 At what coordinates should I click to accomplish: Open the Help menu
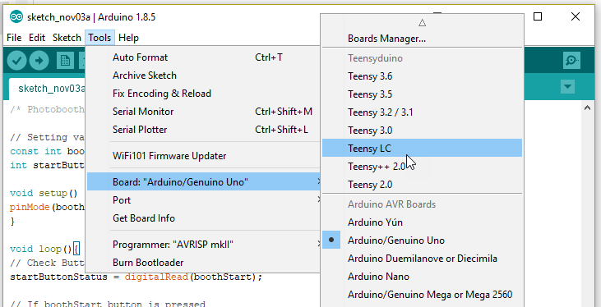tap(128, 38)
